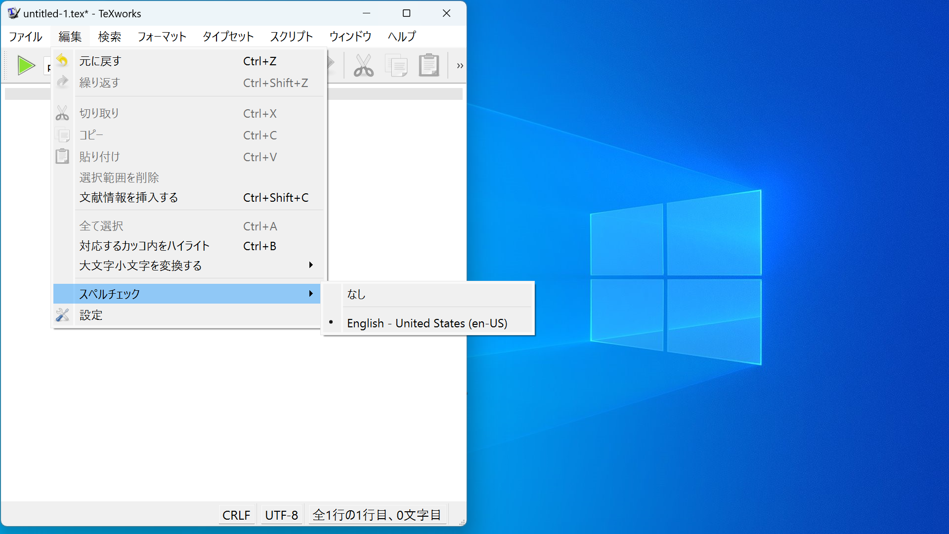Open the ファイル menu
The height and width of the screenshot is (534, 949).
tap(26, 37)
